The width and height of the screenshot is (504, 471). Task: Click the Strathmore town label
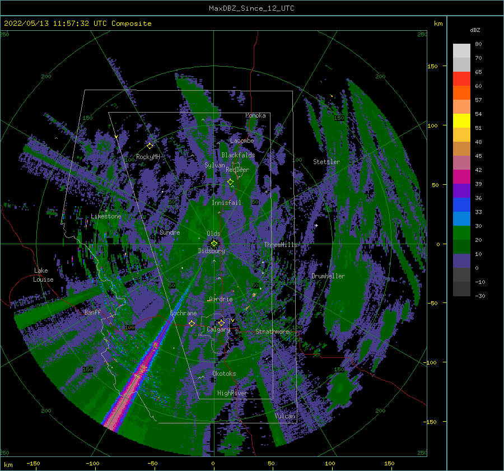[x=272, y=331]
